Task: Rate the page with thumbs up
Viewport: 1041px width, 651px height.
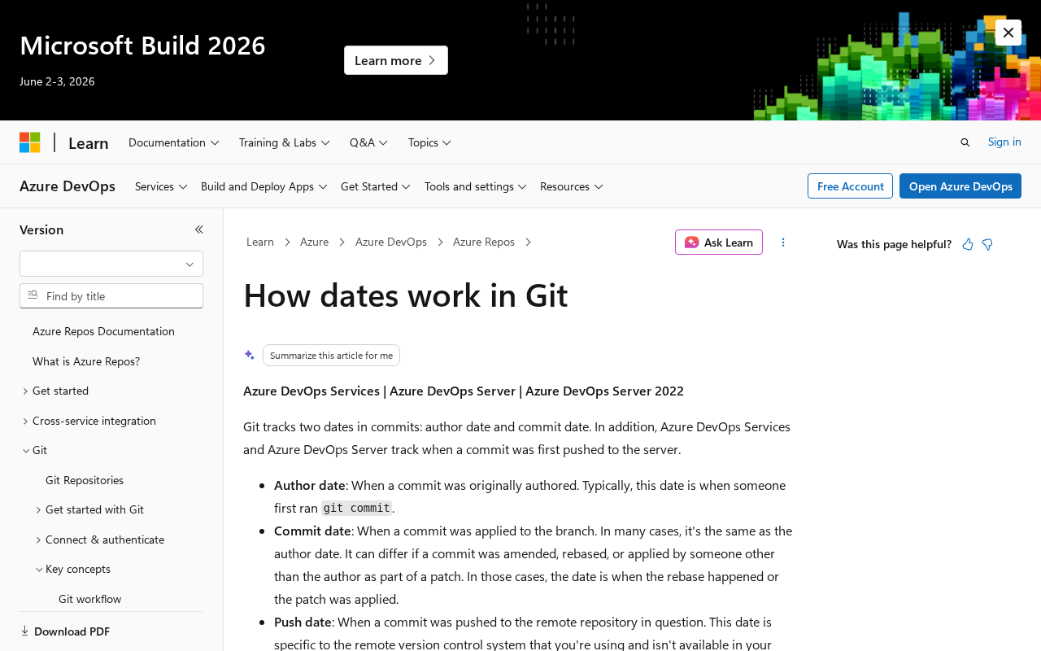Action: [968, 244]
